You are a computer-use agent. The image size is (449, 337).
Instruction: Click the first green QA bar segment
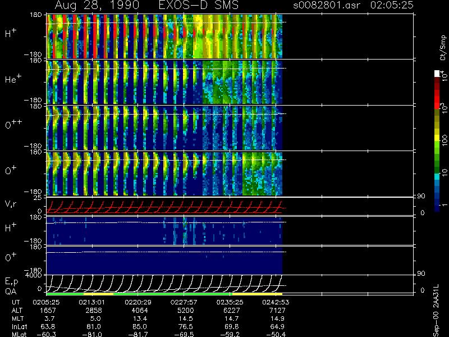coord(65,294)
